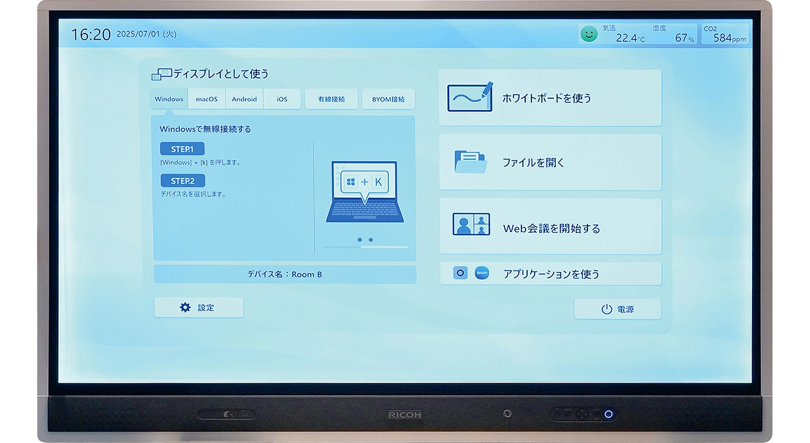This screenshot has height=443, width=810.
Task: Choose the 有線接続 tab
Action: pos(331,99)
